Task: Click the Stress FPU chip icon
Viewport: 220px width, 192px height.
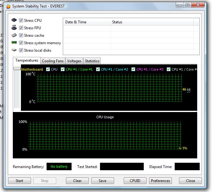Action: pyautogui.click(x=14, y=27)
